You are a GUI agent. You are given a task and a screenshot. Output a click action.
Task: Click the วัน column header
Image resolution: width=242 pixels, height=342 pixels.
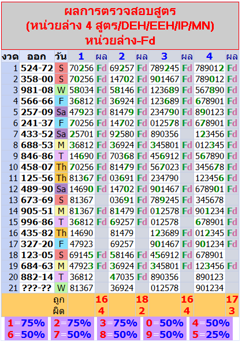pyautogui.click(x=61, y=57)
